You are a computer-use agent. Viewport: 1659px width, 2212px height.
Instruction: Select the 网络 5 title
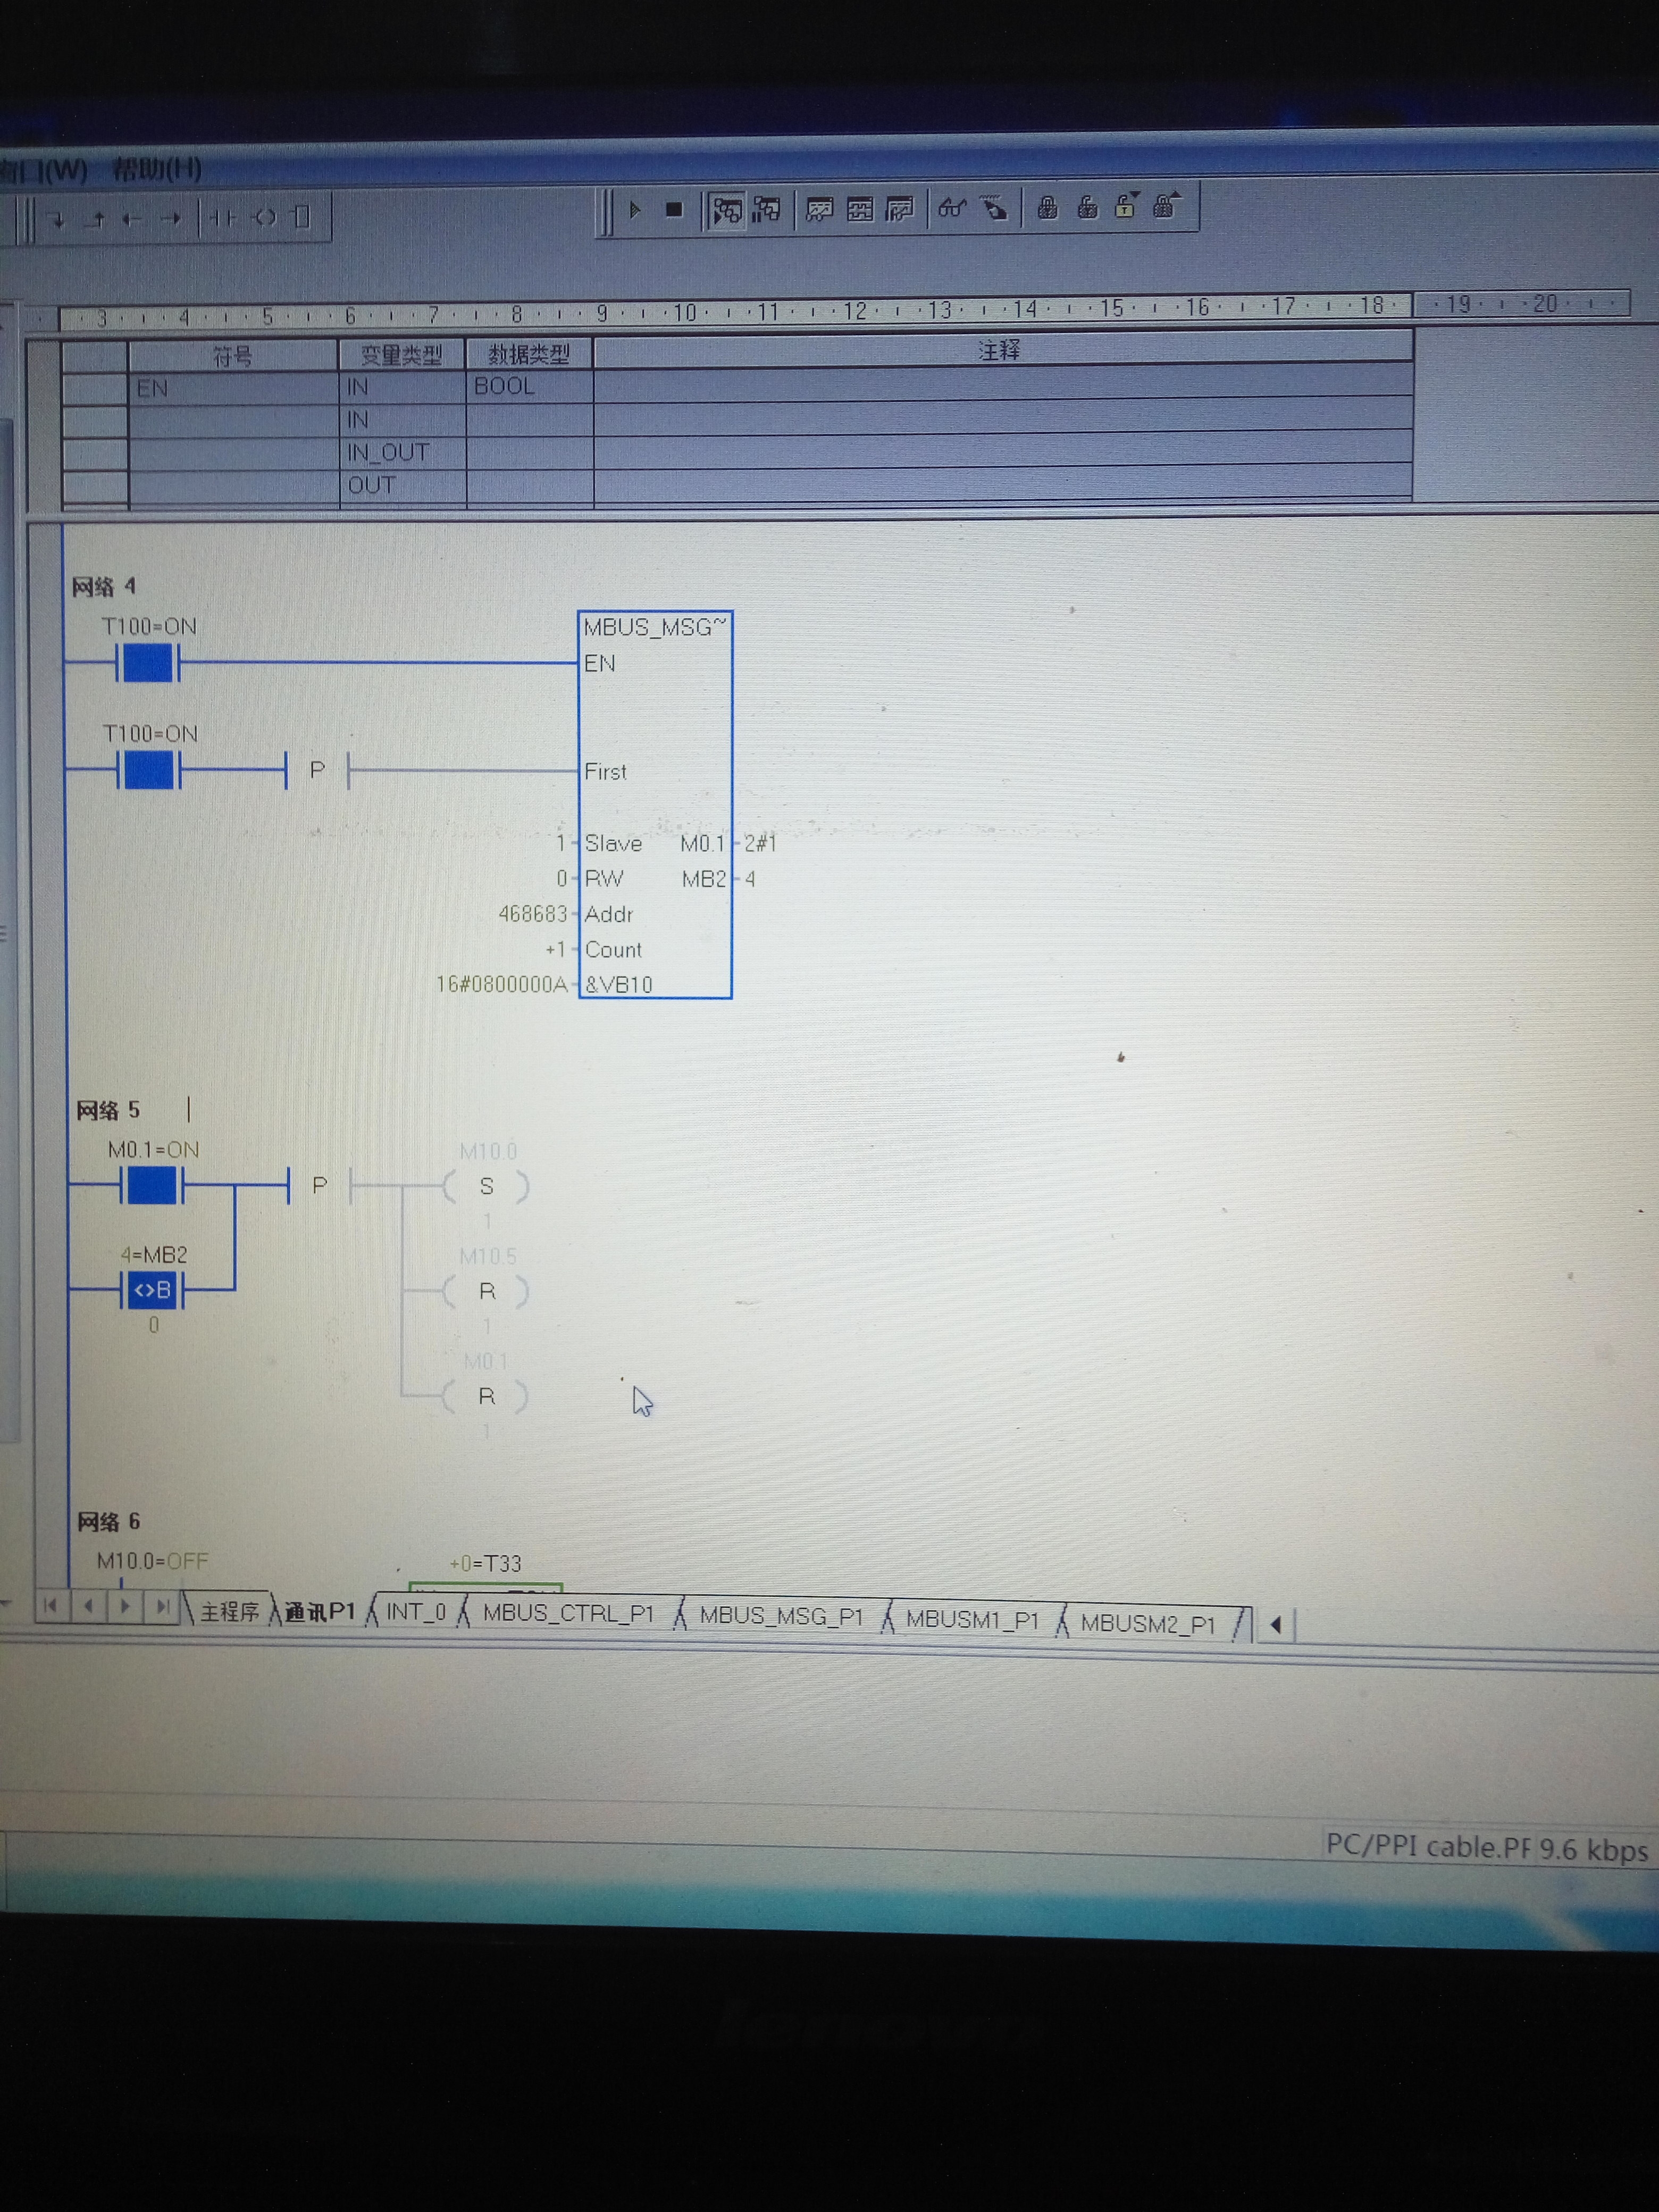point(108,1110)
